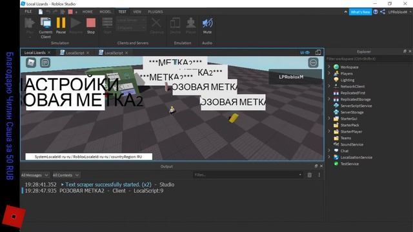The width and height of the screenshot is (413, 232).
Task: Close the second LocalScript tab
Action: [x=126, y=53]
